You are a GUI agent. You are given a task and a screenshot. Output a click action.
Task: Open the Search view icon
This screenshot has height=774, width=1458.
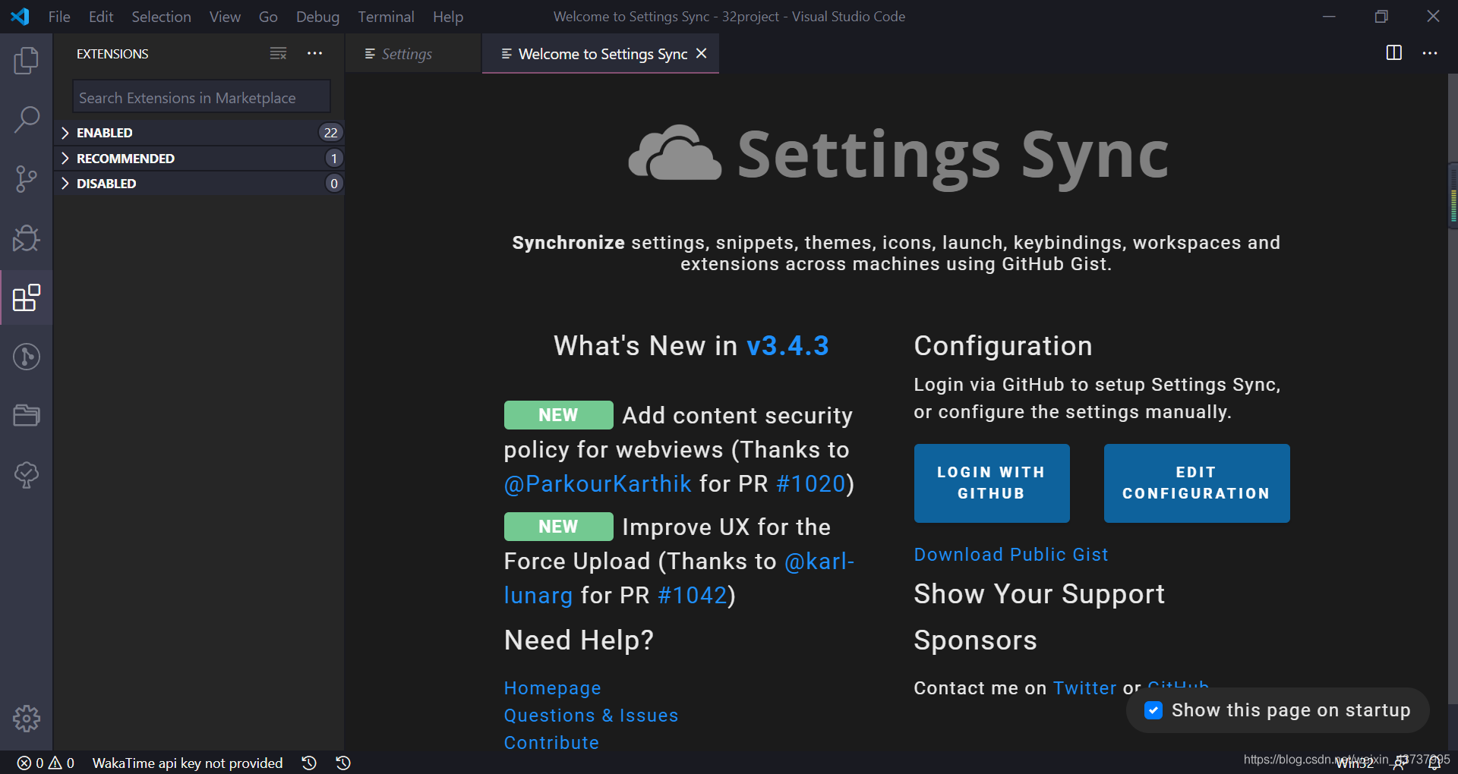point(26,119)
